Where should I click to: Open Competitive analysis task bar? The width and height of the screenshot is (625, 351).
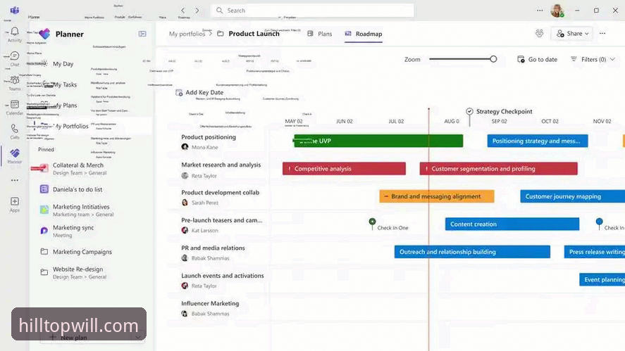point(345,169)
